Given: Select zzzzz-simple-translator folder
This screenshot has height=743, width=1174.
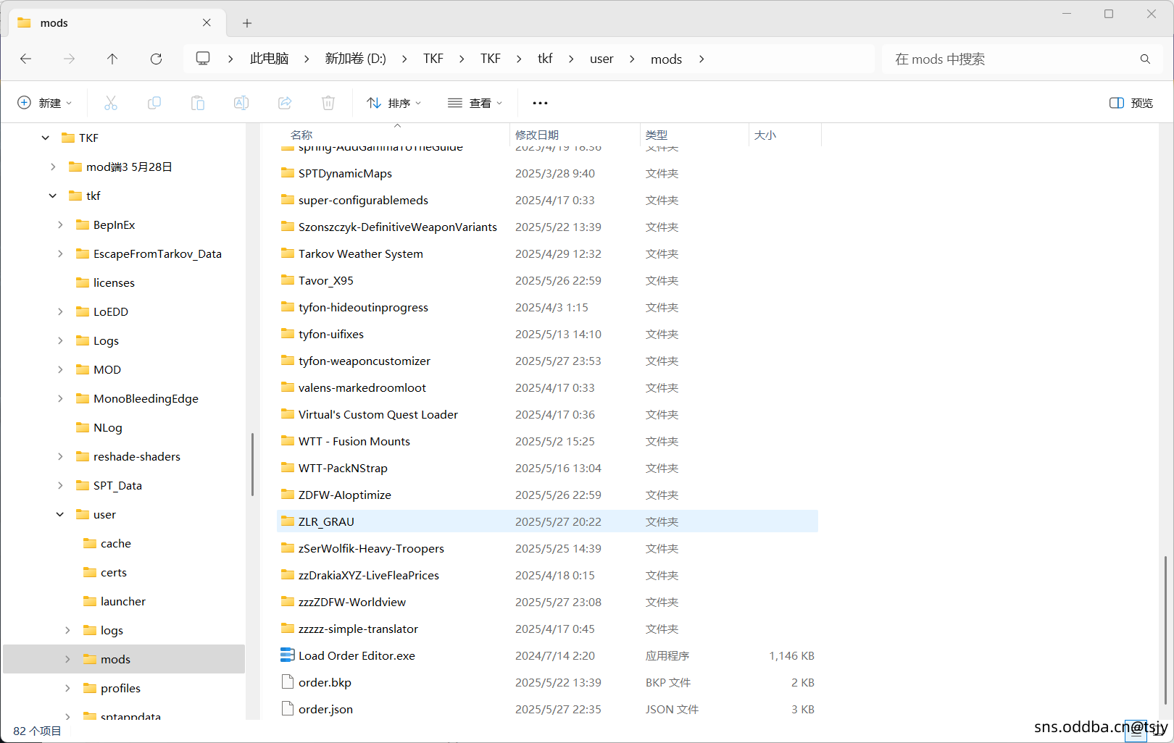Looking at the screenshot, I should (358, 629).
